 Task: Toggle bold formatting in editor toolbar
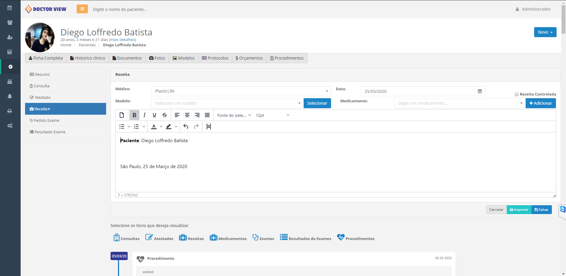(134, 115)
